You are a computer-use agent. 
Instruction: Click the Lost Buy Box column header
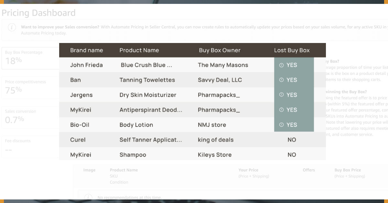(292, 50)
